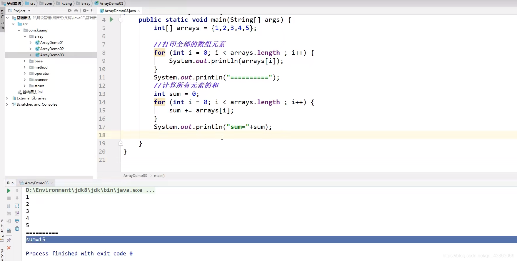Close Run panel with red X icon
Image resolution: width=517 pixels, height=261 pixels.
9,248
